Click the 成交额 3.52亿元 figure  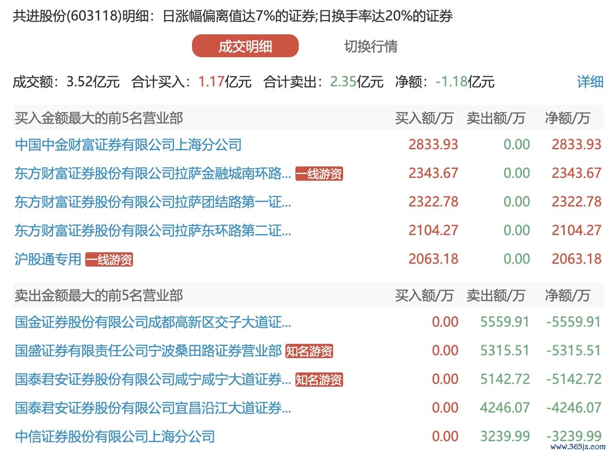point(66,82)
